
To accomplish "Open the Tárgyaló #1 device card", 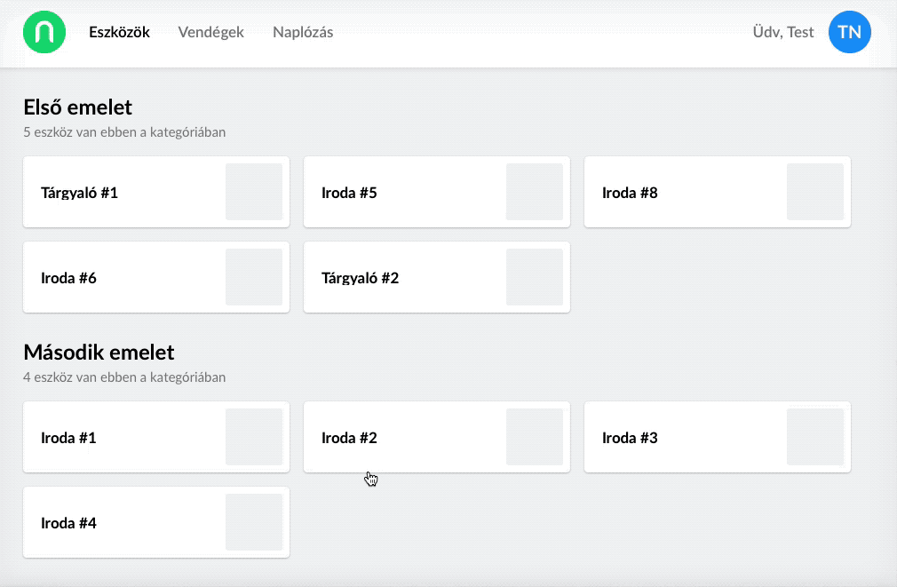I will pyautogui.click(x=124, y=193).
